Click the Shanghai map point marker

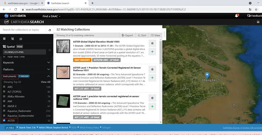click(x=207, y=76)
